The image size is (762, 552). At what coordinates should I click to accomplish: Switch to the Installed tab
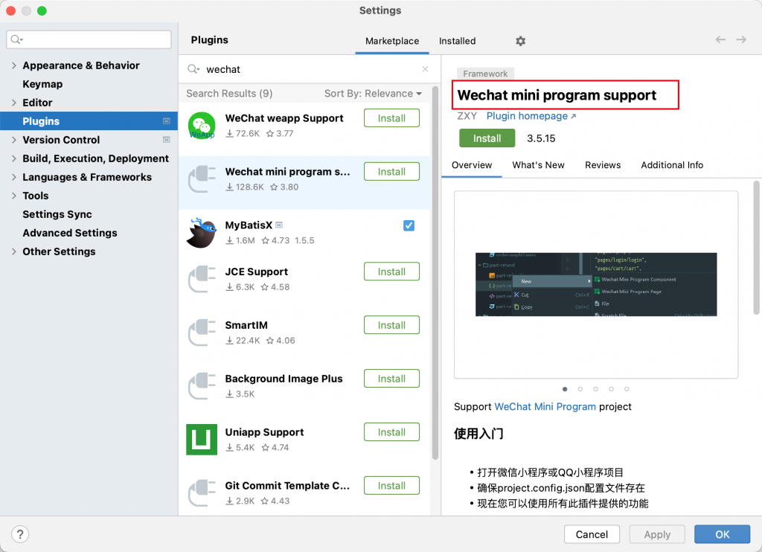point(458,41)
